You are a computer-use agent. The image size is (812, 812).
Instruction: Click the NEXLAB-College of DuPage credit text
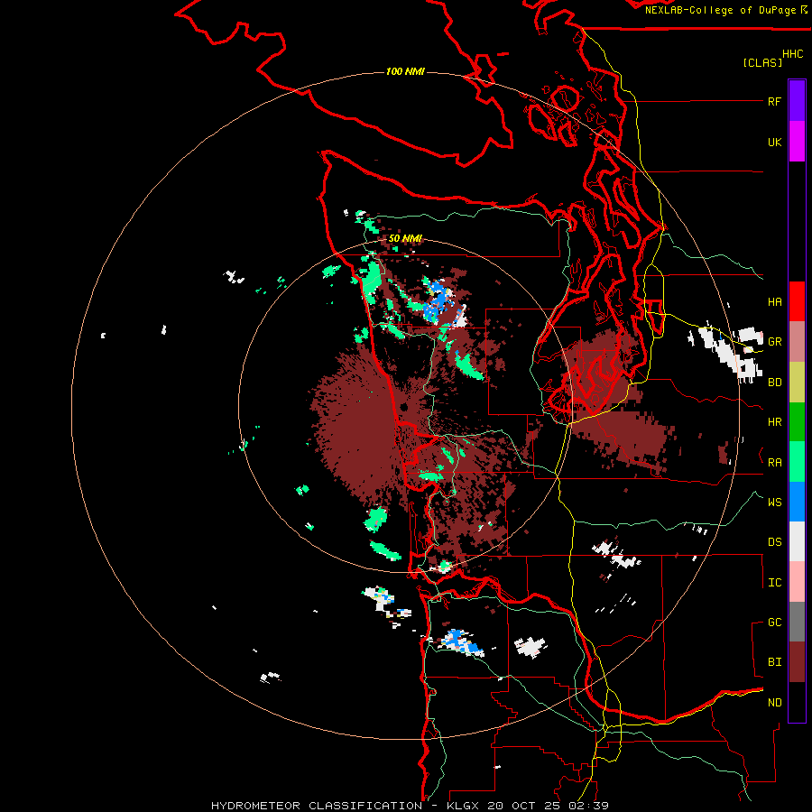pyautogui.click(x=720, y=10)
